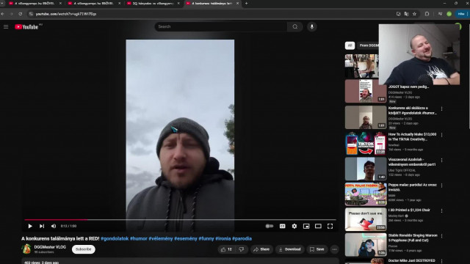Open the DGGMester VLOG channel avatar

click(x=26, y=249)
